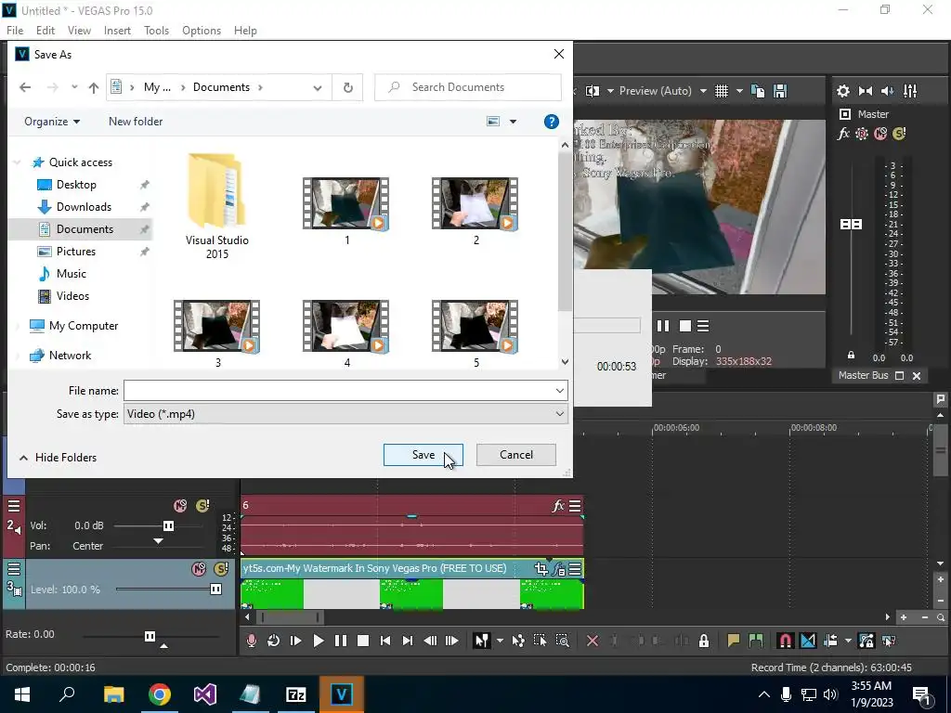This screenshot has height=713, width=951.
Task: Open the Insert menu
Action: (117, 31)
